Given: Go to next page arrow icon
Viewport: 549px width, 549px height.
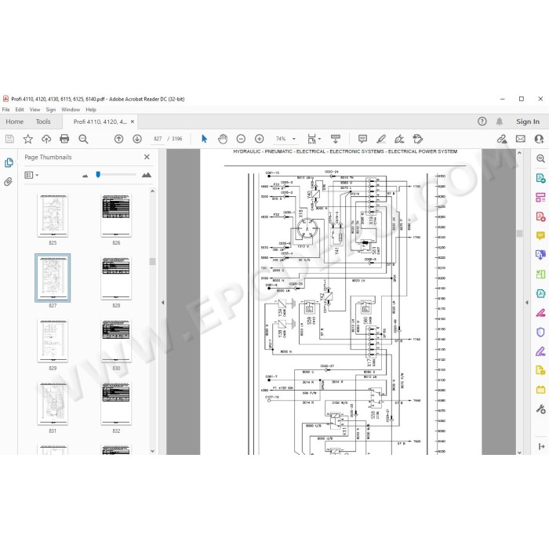Looking at the screenshot, I should [x=137, y=139].
